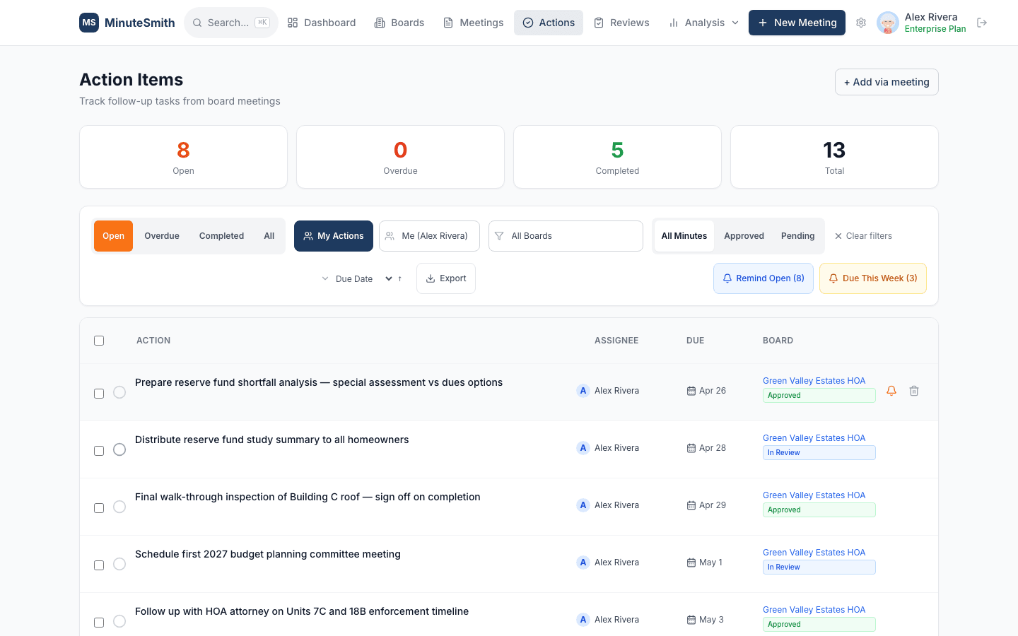Click the trash icon to delete the first action
Screen dimensions: 1018x636
914,390
